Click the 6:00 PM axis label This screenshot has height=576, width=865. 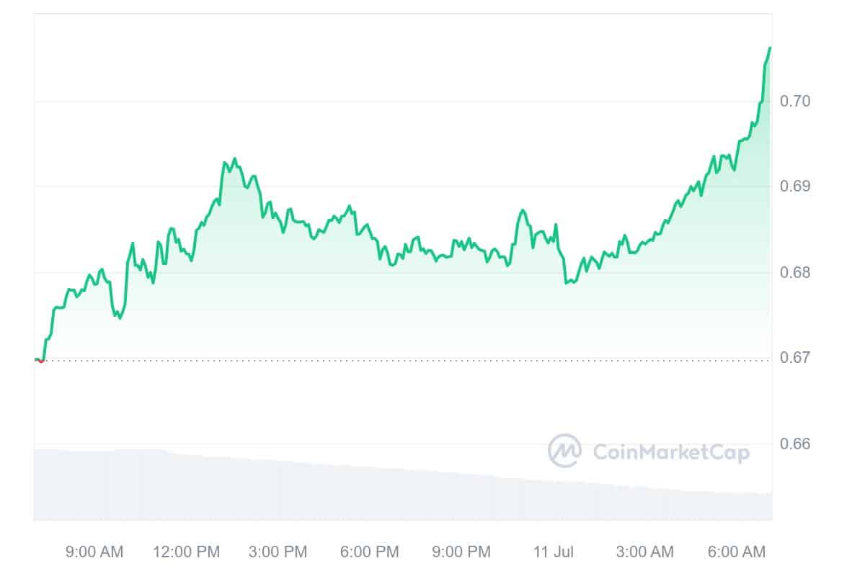click(370, 552)
